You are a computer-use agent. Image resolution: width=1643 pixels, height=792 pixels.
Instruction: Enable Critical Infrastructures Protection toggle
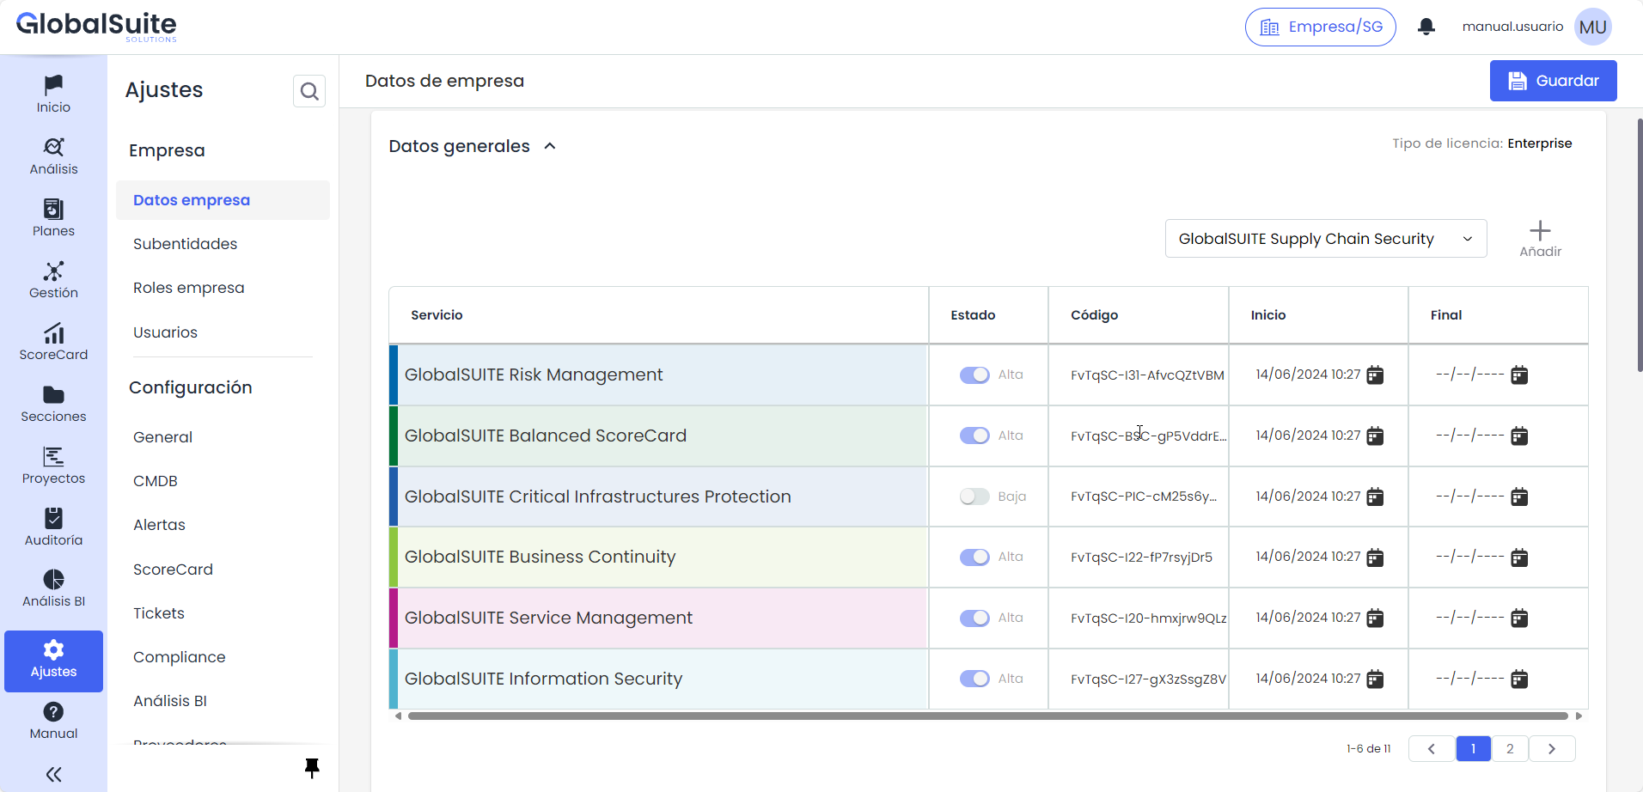click(974, 497)
